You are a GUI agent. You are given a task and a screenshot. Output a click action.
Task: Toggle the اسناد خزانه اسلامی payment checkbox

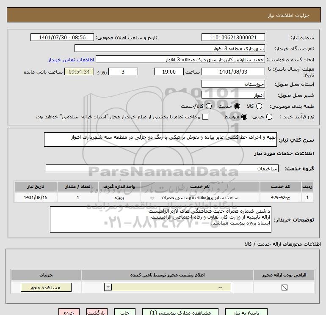(205, 117)
